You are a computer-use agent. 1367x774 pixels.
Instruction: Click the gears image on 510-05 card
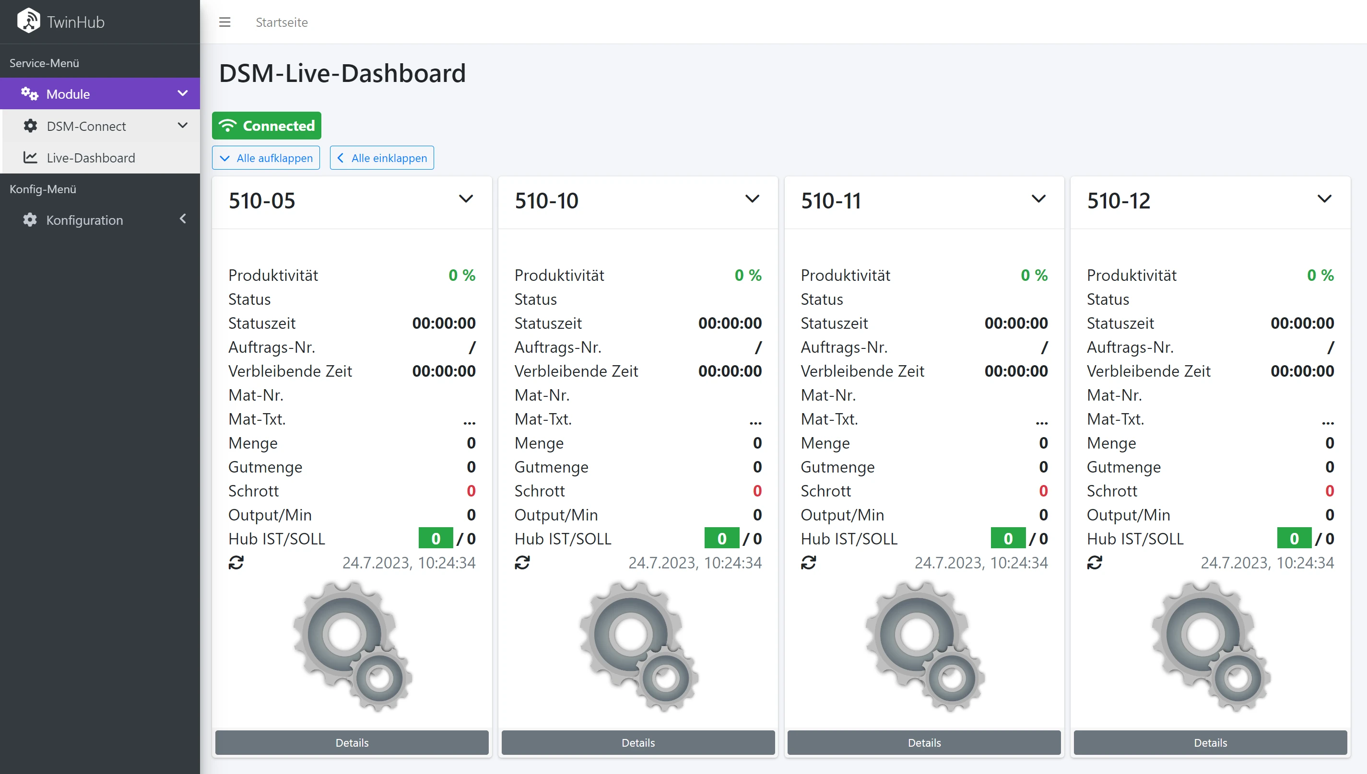tap(352, 646)
